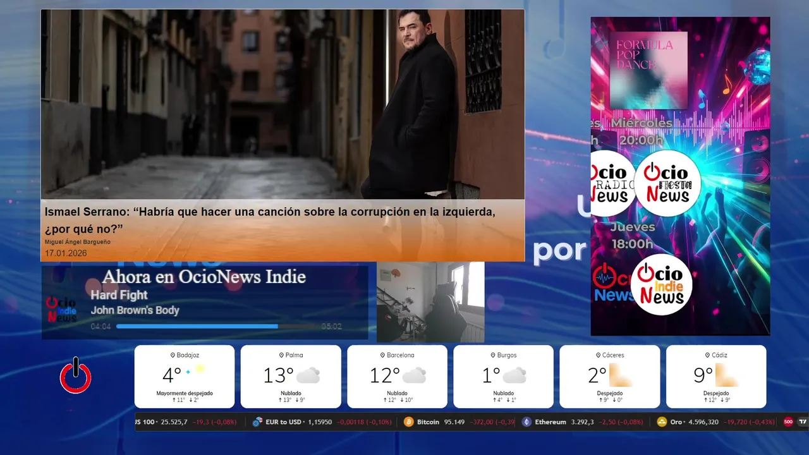Click the Ethereum price 3.292,3
Viewport: 809px width, 455px height.
point(582,422)
